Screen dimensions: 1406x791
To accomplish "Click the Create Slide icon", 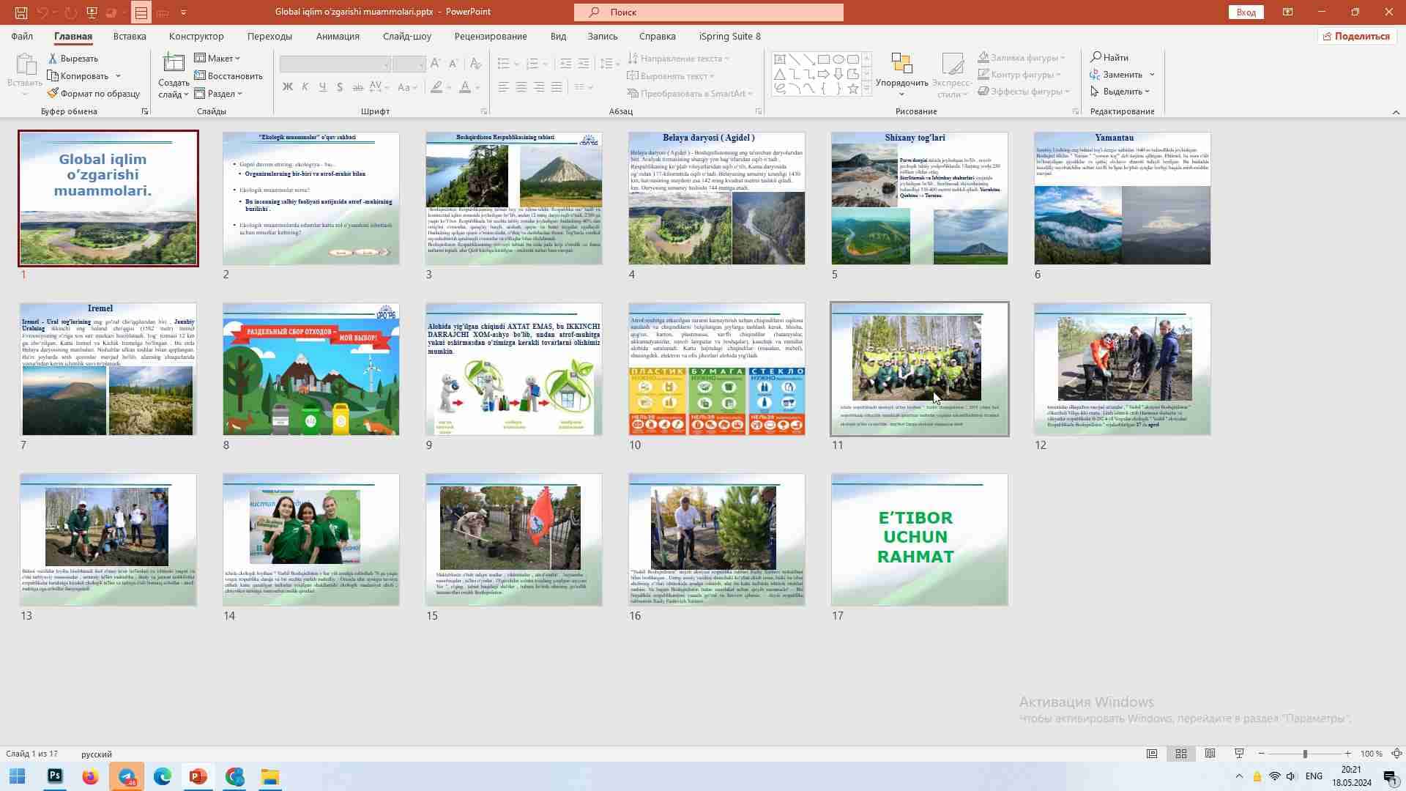I will click(x=174, y=64).
